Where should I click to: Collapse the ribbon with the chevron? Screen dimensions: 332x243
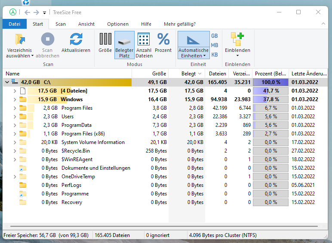click(323, 24)
